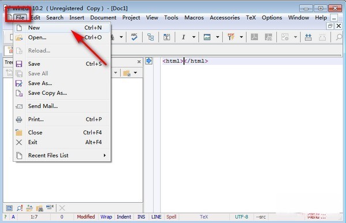Click the camera-like icon at panel bottom

tap(50, 207)
